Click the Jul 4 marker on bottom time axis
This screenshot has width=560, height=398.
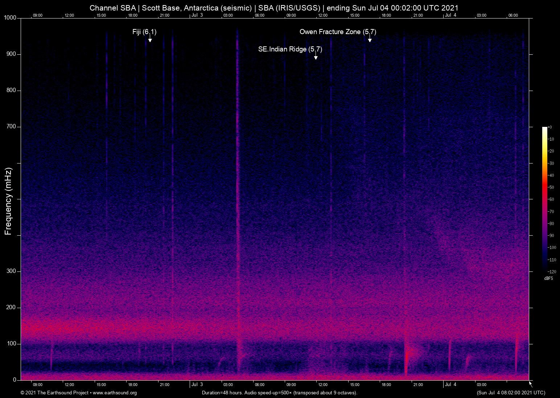tap(450, 385)
